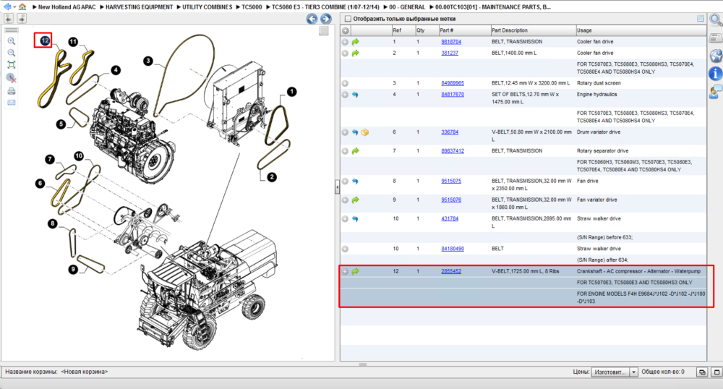Click blue return arrow on Ref 8 row
The height and width of the screenshot is (389, 723).
[x=355, y=181]
